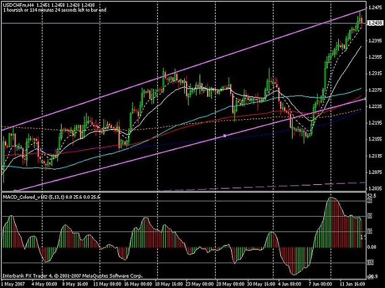The image size is (385, 288).
Task: Click the 1.2195 price axis label
Action: click(x=375, y=123)
